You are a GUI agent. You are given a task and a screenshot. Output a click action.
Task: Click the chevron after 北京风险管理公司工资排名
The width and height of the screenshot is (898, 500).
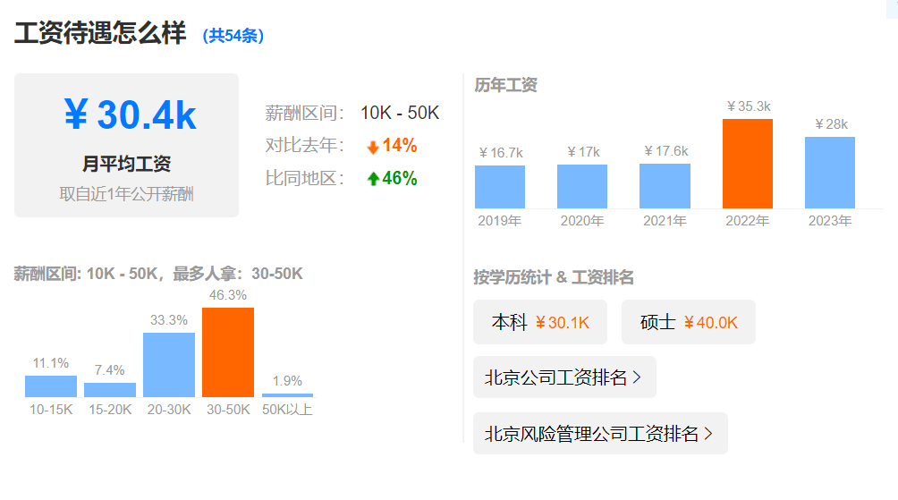[x=708, y=434]
